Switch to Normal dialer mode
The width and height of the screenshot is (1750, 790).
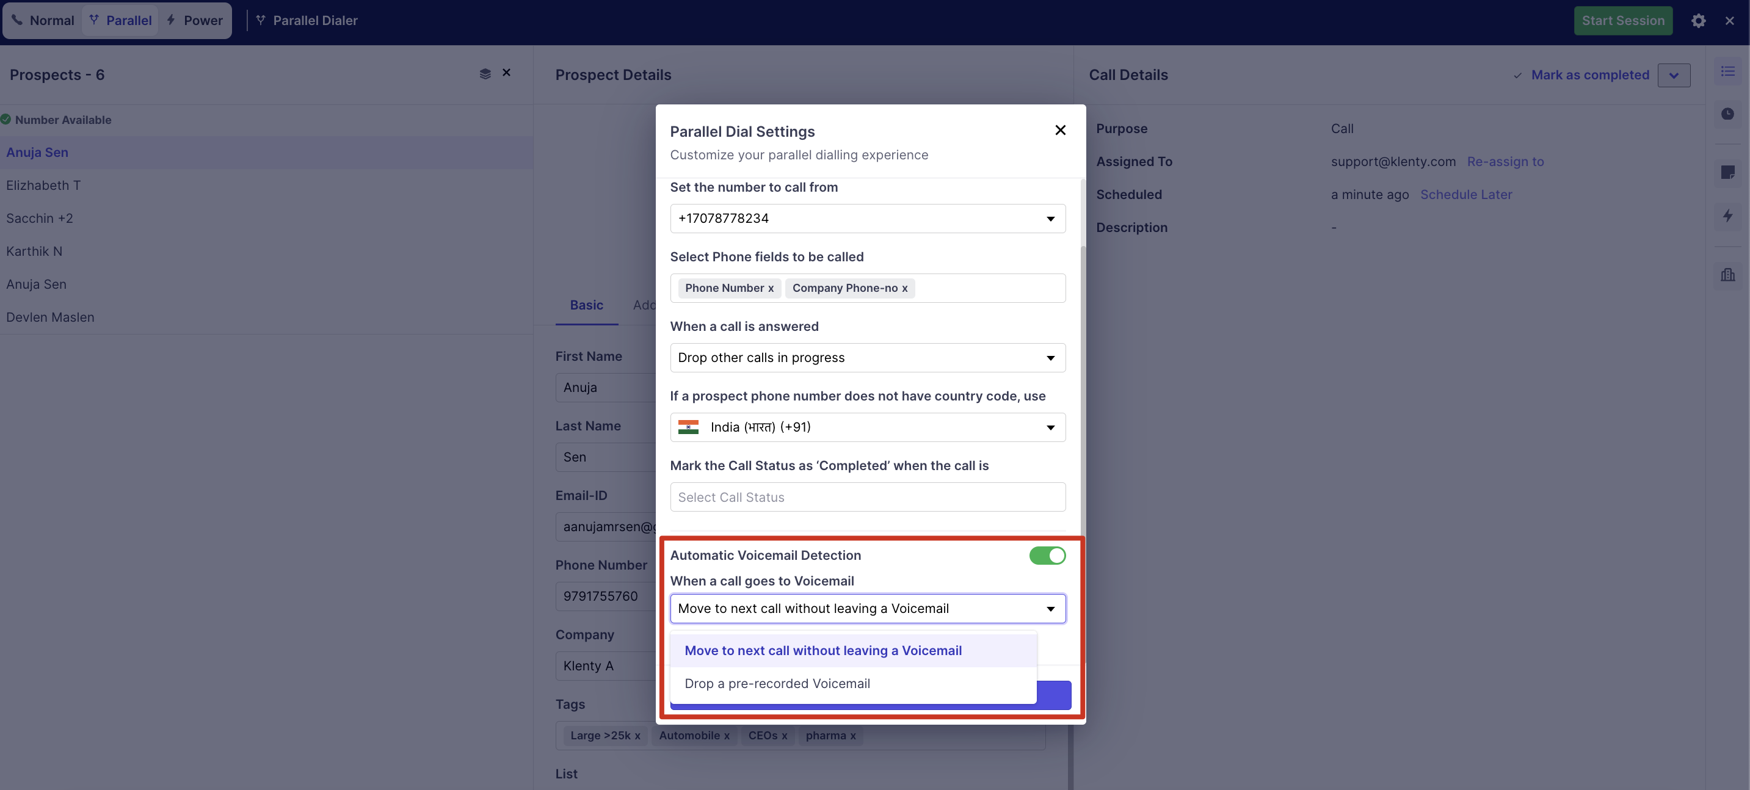[x=43, y=20]
